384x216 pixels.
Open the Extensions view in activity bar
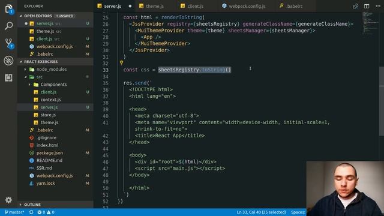[8, 77]
